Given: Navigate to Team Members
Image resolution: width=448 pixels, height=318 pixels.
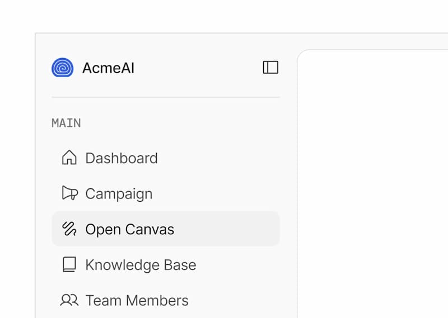Looking at the screenshot, I should click(x=137, y=300).
